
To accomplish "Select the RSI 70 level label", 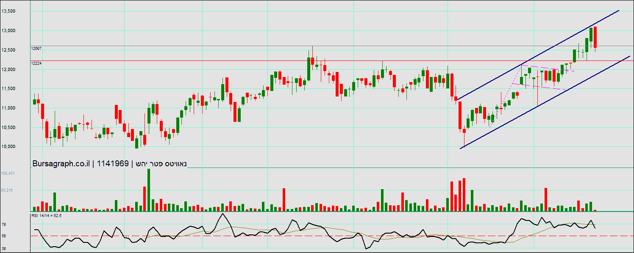I will click(4, 225).
